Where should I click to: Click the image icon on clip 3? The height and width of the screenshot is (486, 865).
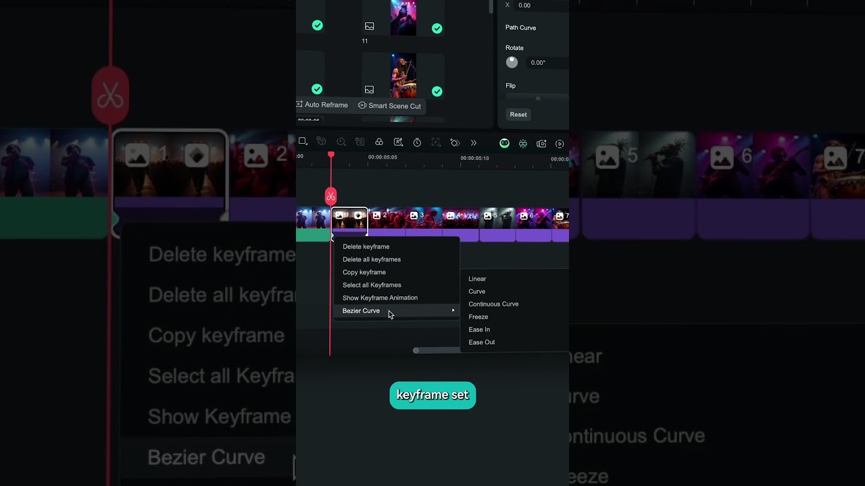click(x=414, y=215)
